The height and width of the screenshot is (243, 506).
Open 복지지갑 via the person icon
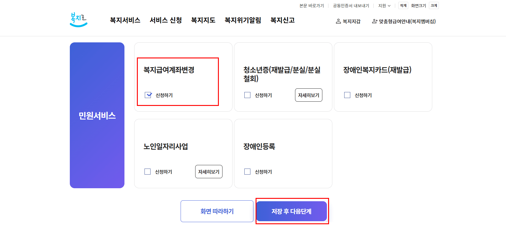338,21
